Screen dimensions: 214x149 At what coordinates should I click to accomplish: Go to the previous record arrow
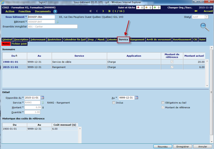coord(98,11)
